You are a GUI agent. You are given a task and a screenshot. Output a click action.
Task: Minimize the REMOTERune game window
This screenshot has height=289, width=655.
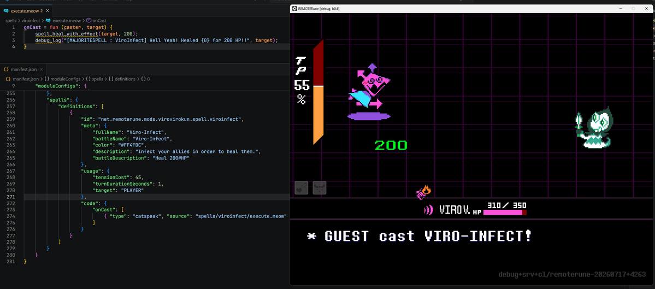click(x=621, y=8)
